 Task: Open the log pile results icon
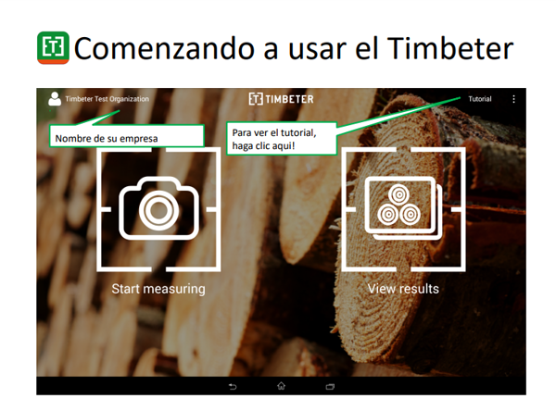tap(403, 209)
